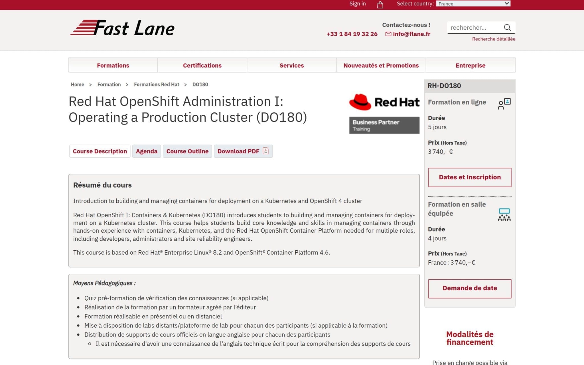Open the Nouveautés et Promotions menu
584x365 pixels.
381,65
